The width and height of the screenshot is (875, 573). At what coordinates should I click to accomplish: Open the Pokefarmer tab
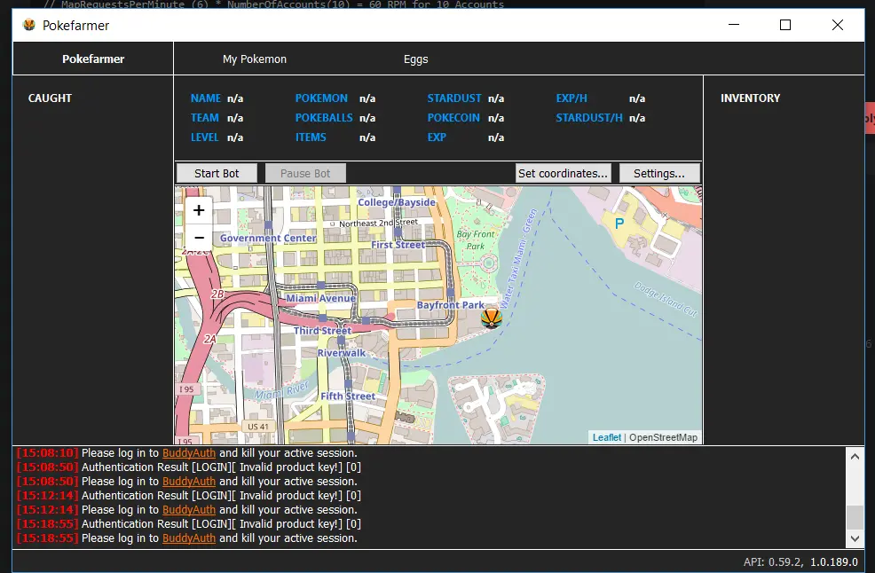[93, 59]
